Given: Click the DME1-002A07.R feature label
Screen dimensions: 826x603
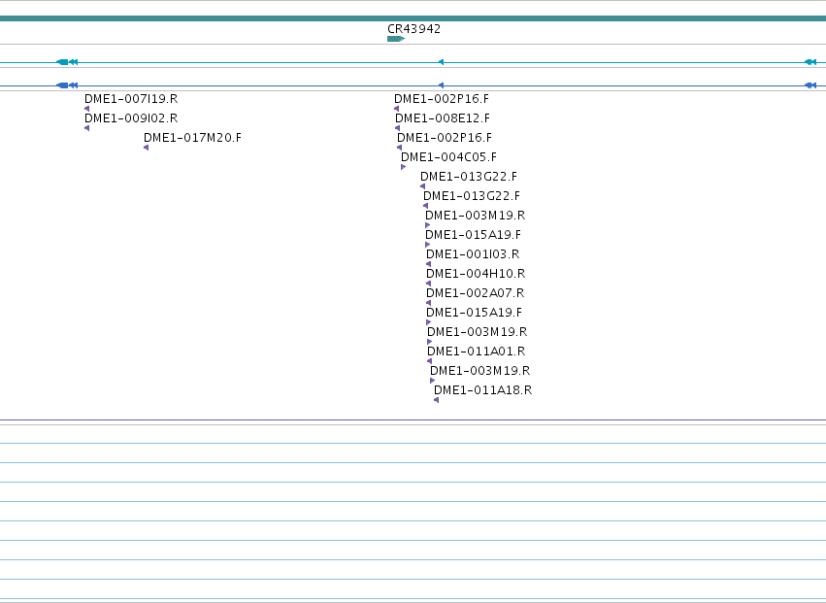Looking at the screenshot, I should click(x=476, y=293).
